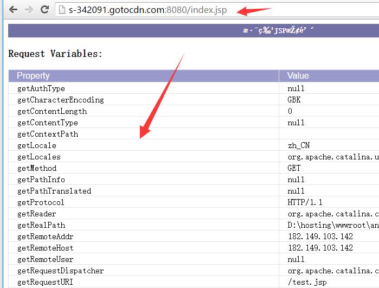This screenshot has height=288, width=379.
Task: Select the getRemoteHost property cell
Action: coord(45,248)
